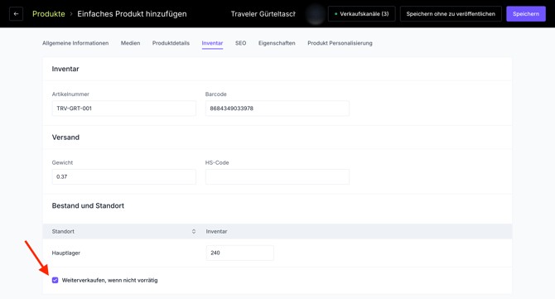Switch to Produkt Personalisierung tab
This screenshot has height=299, width=555.
340,43
